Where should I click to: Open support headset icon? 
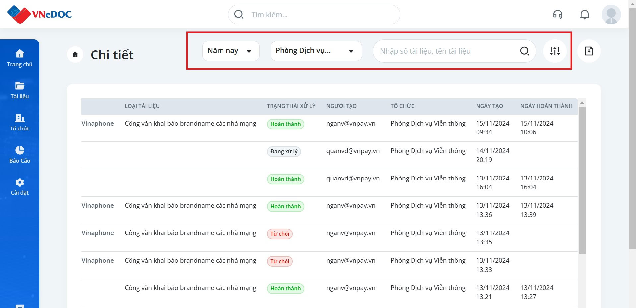click(558, 14)
